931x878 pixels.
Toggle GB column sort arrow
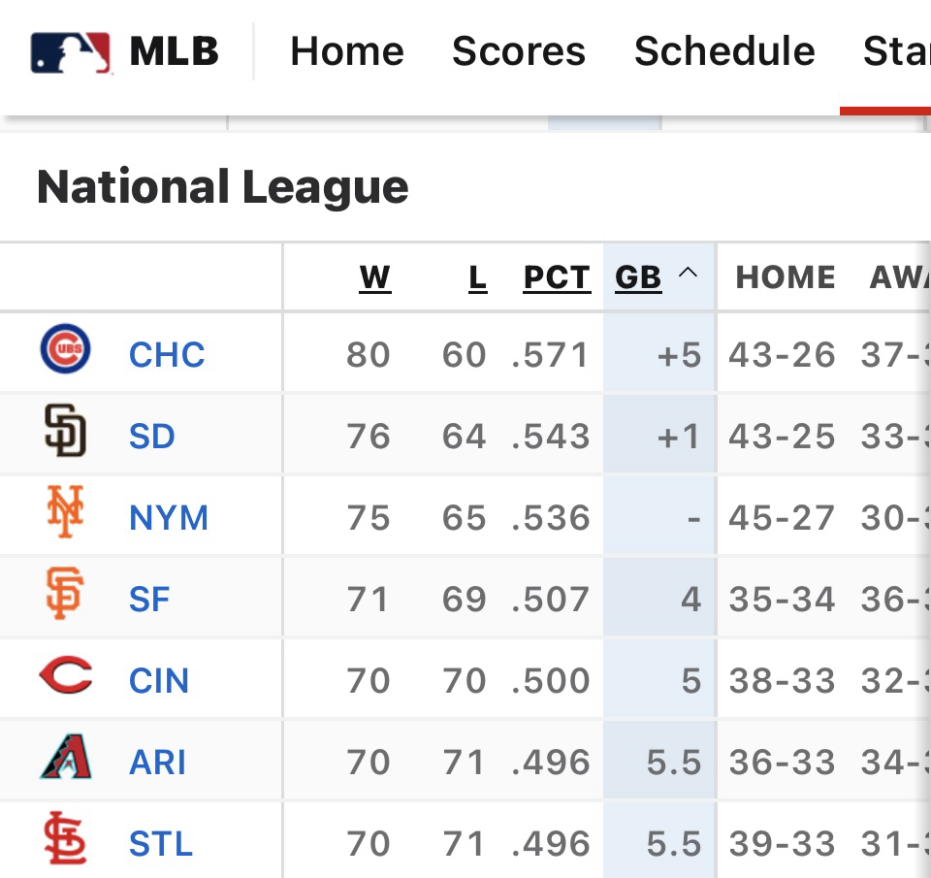point(688,275)
